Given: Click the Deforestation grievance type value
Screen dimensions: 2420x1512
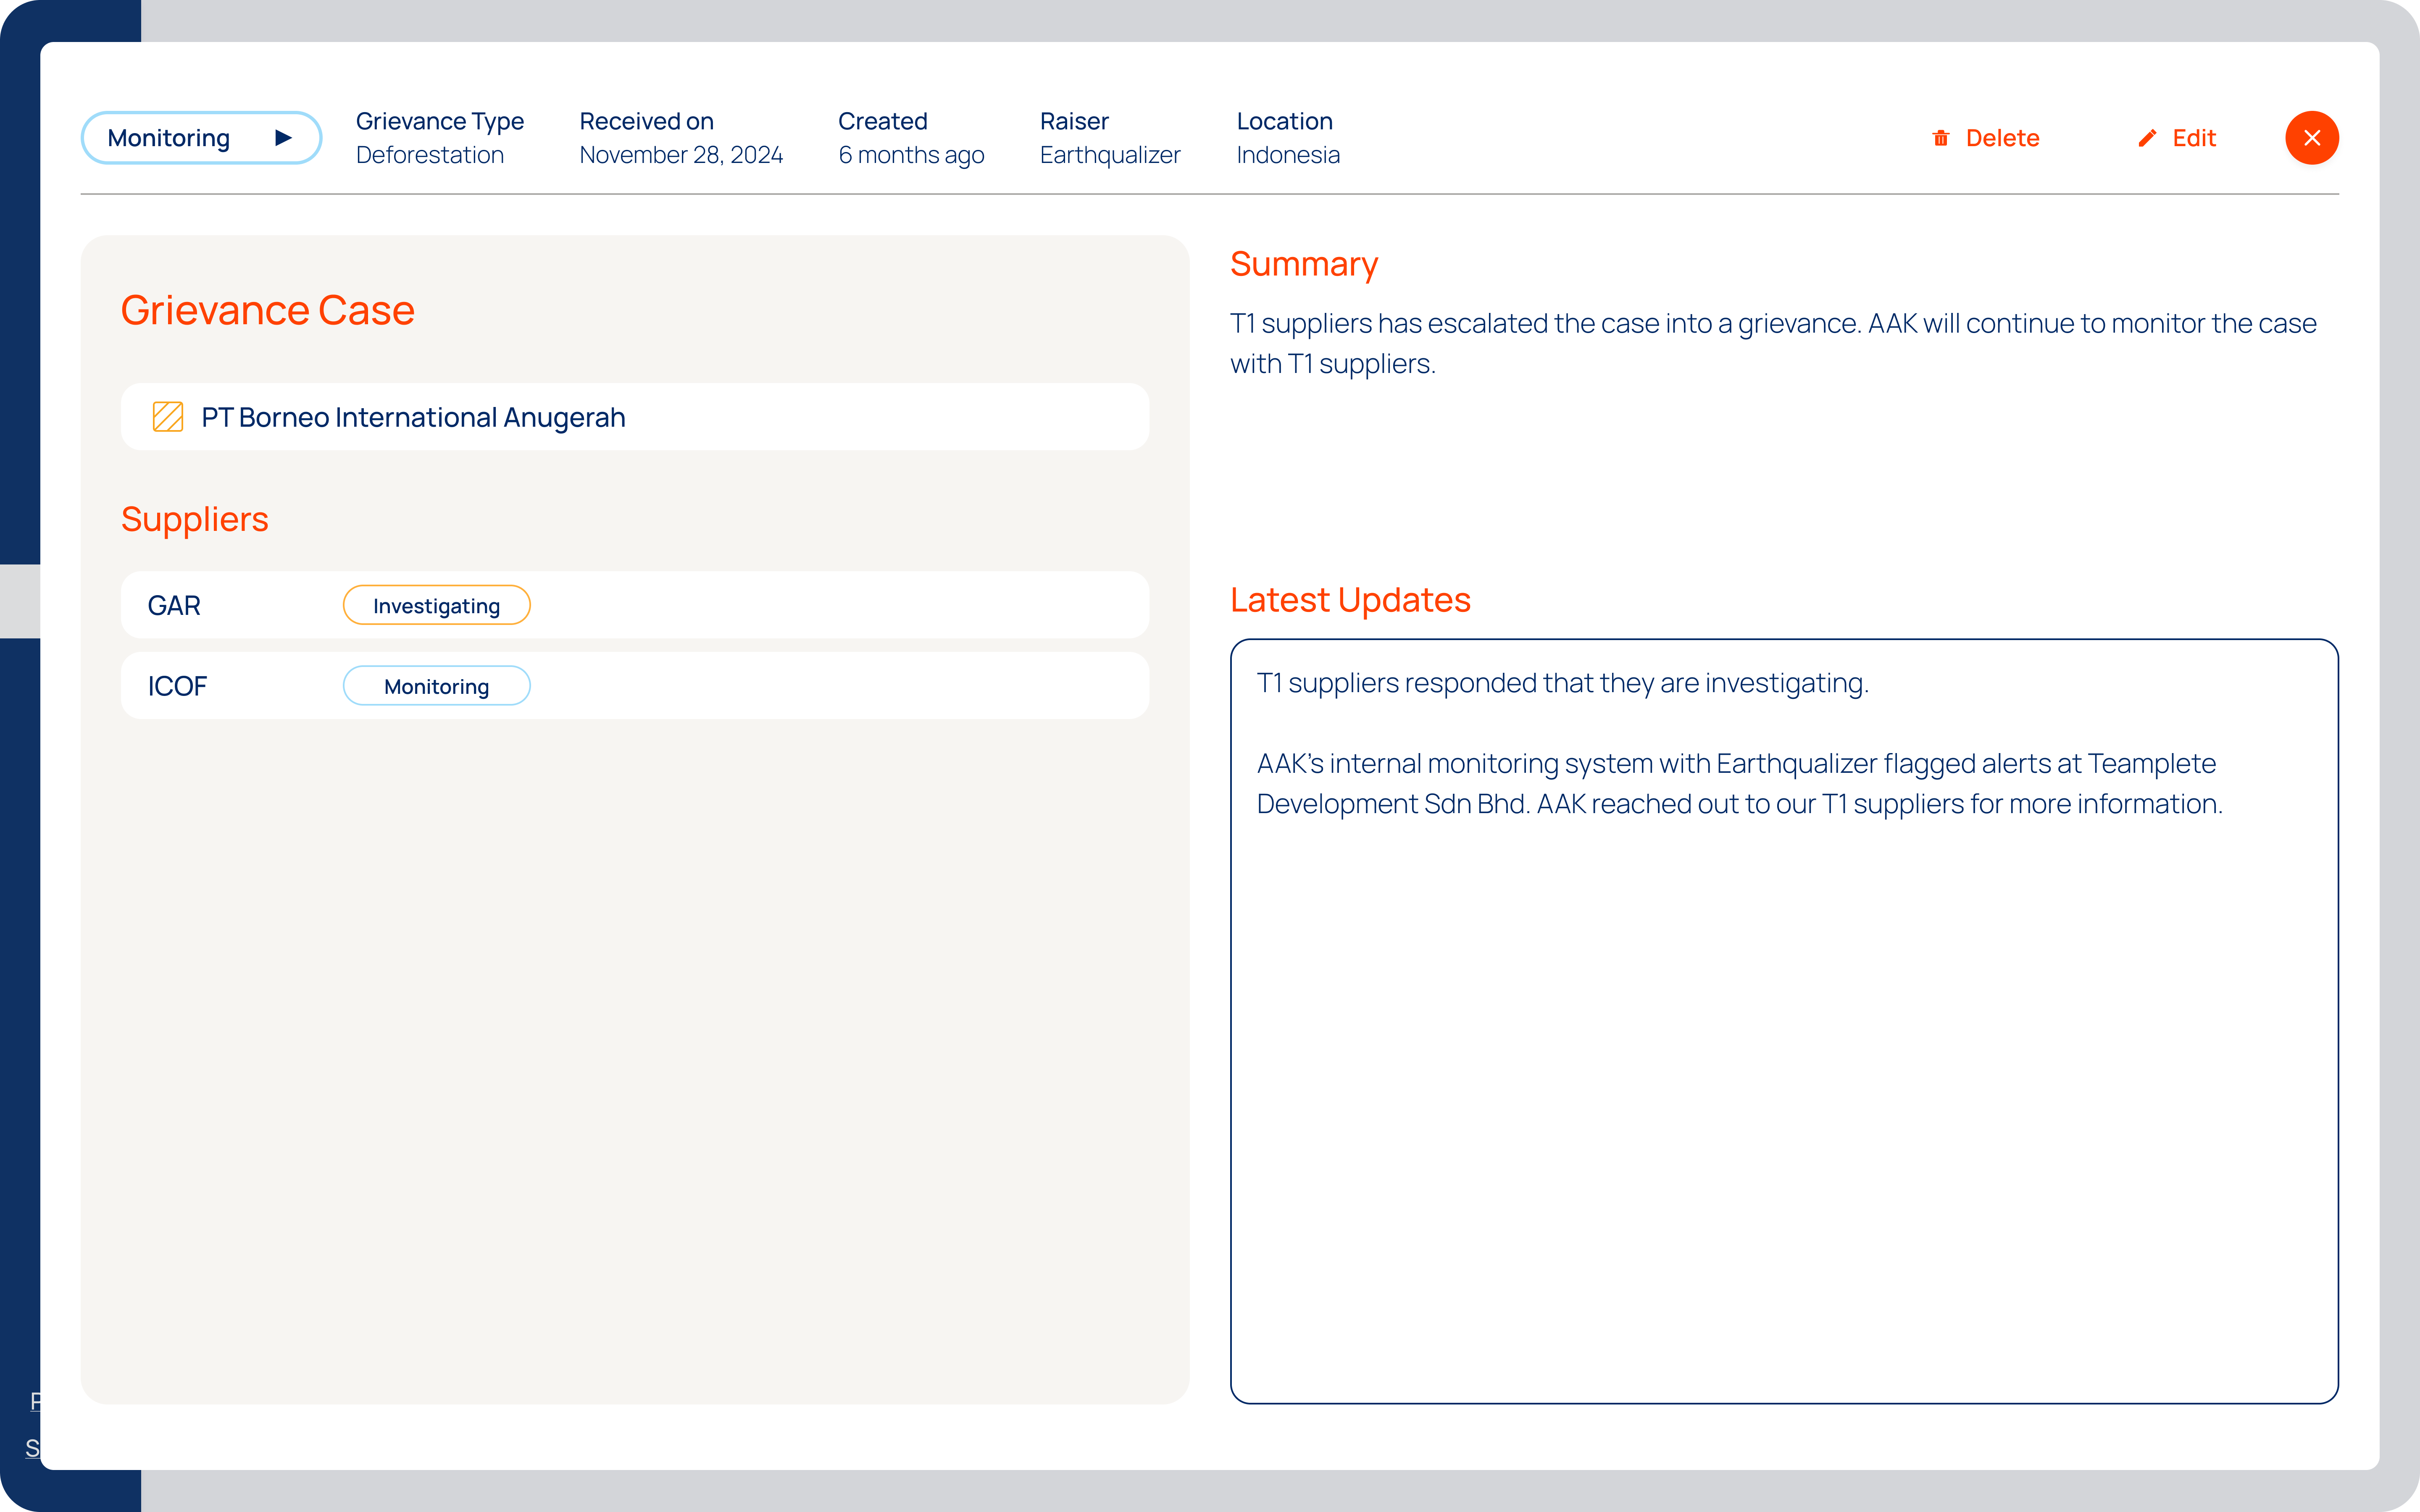Looking at the screenshot, I should click(430, 155).
